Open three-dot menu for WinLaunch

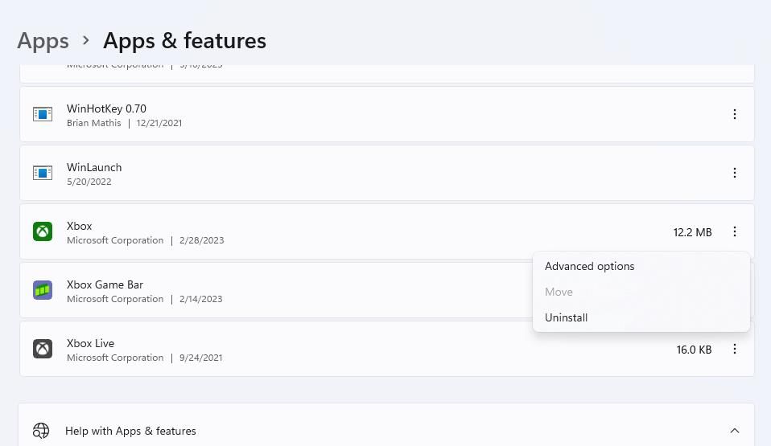pos(734,173)
